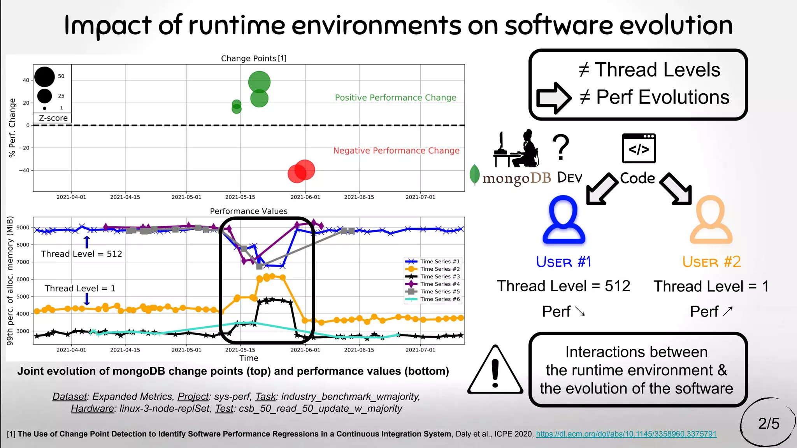
Task: Click the code window icon
Action: click(639, 148)
